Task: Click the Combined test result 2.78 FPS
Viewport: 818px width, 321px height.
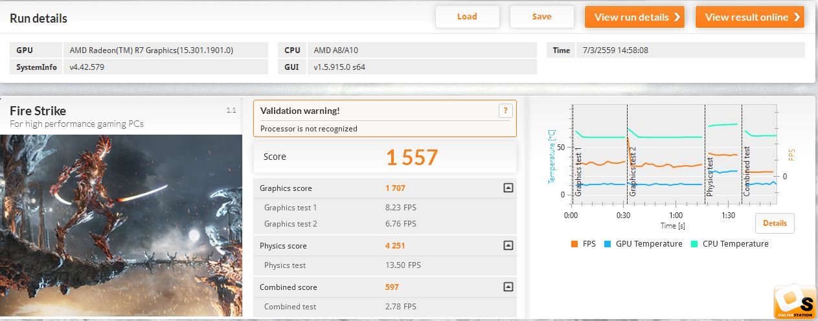Action: coord(402,307)
